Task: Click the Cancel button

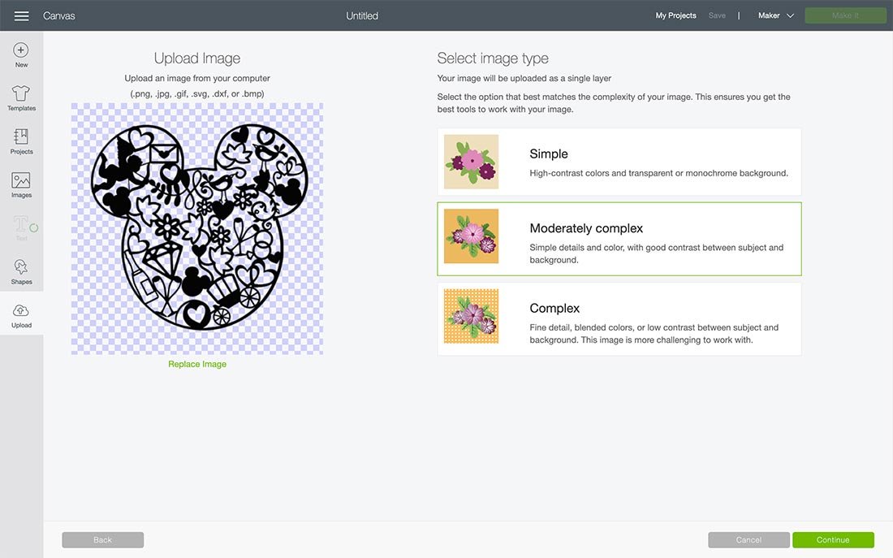Action: 748,540
